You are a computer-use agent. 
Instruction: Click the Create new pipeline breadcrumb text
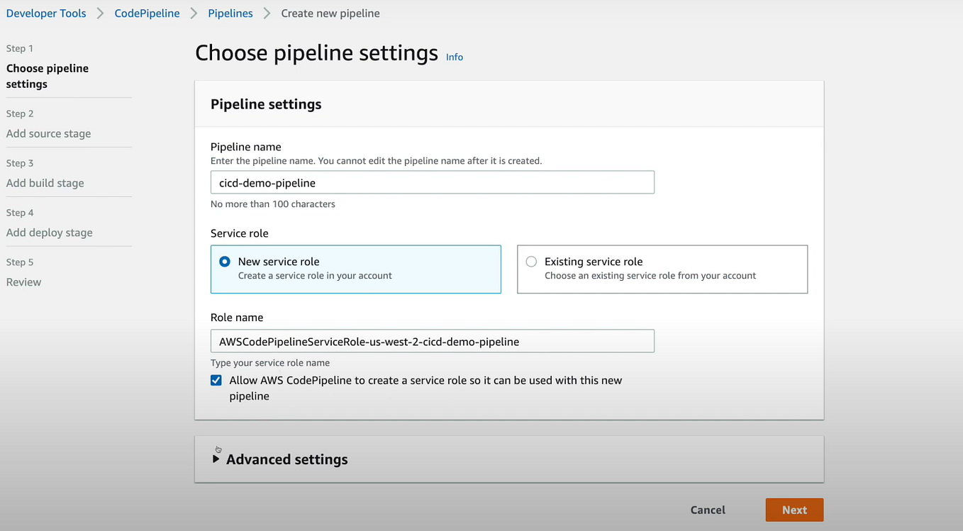[330, 13]
